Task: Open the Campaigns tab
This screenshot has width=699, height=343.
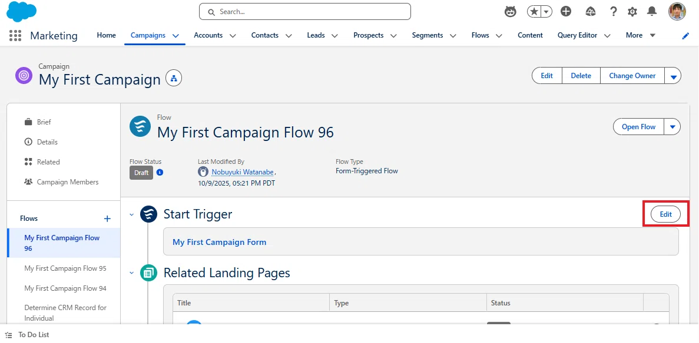Action: (x=148, y=35)
